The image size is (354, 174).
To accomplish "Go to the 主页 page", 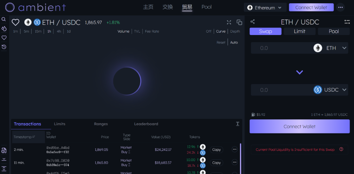I will click(x=148, y=7).
